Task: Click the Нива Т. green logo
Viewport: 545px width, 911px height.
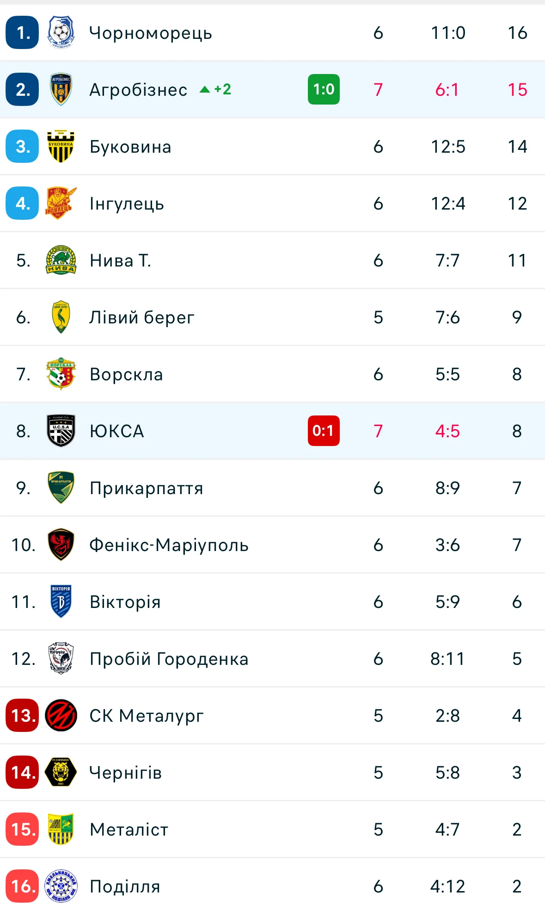Action: click(61, 260)
